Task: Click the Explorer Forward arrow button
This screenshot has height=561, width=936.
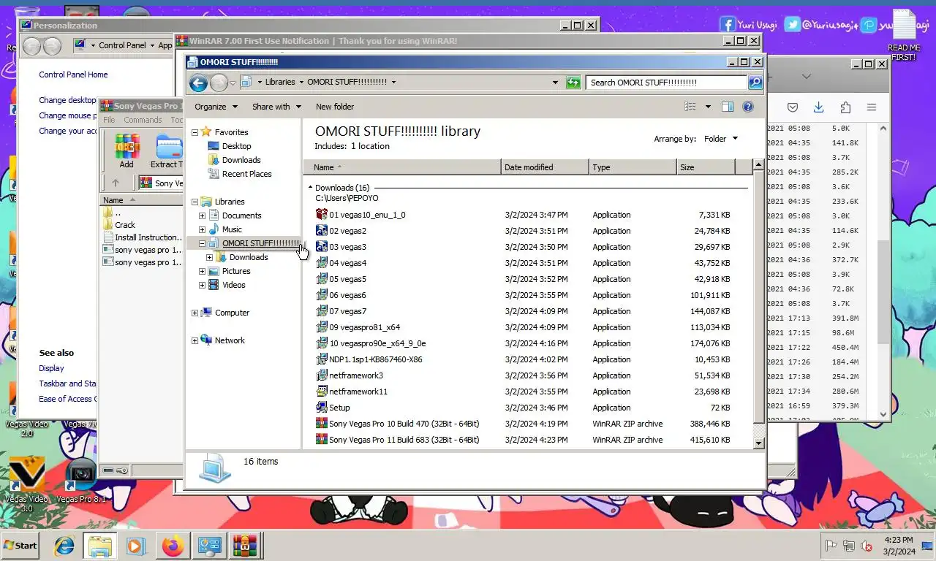Action: click(x=219, y=83)
